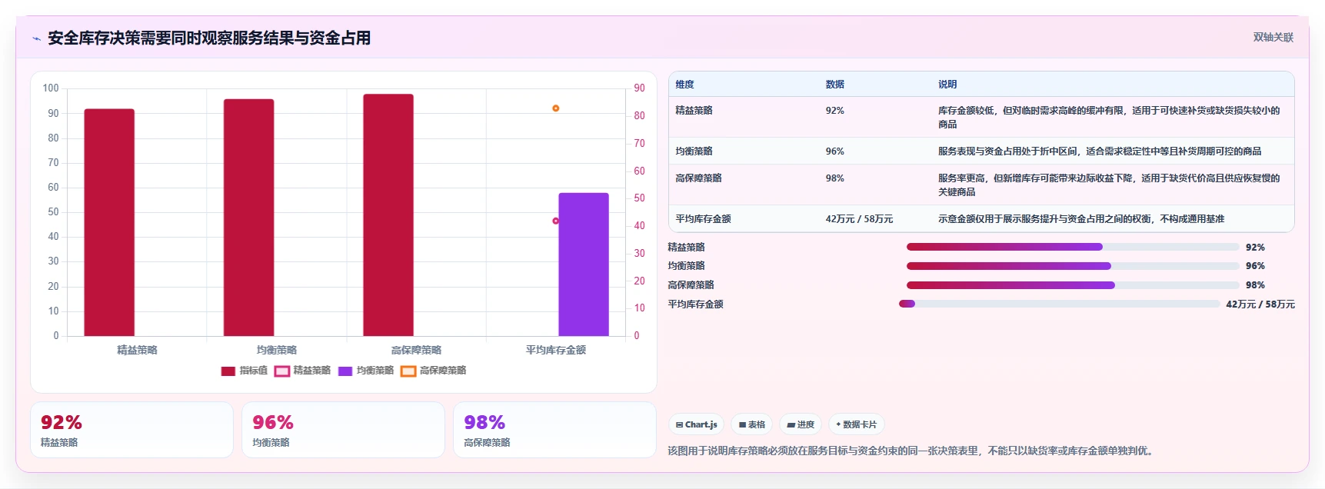The width and height of the screenshot is (1325, 489).
Task: Click the 说明 table column header
Action: pos(947,85)
